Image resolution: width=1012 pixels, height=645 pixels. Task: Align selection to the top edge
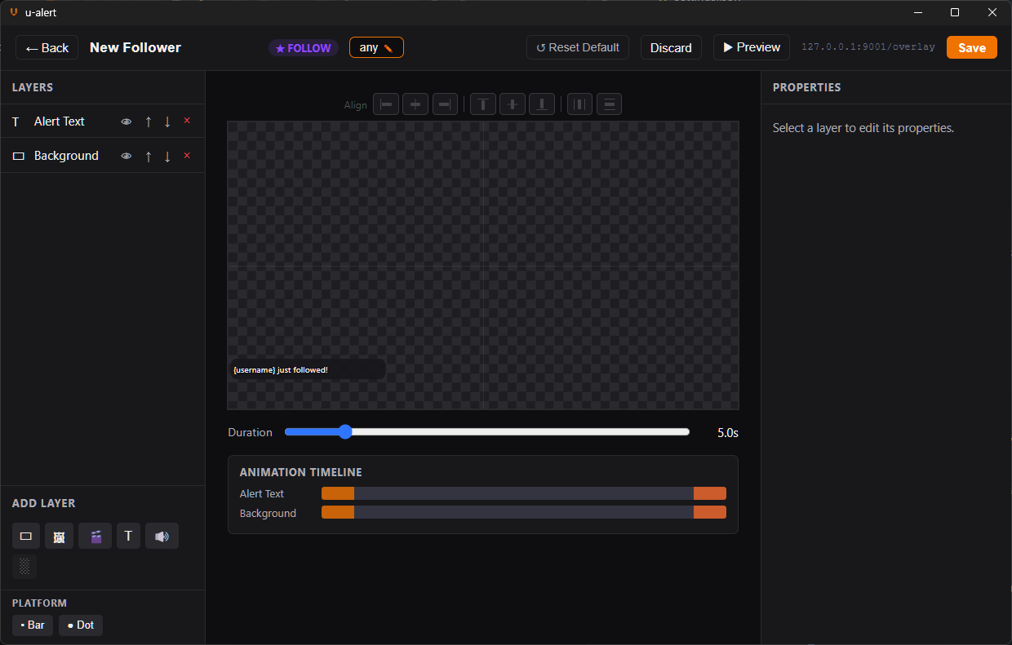click(x=483, y=104)
